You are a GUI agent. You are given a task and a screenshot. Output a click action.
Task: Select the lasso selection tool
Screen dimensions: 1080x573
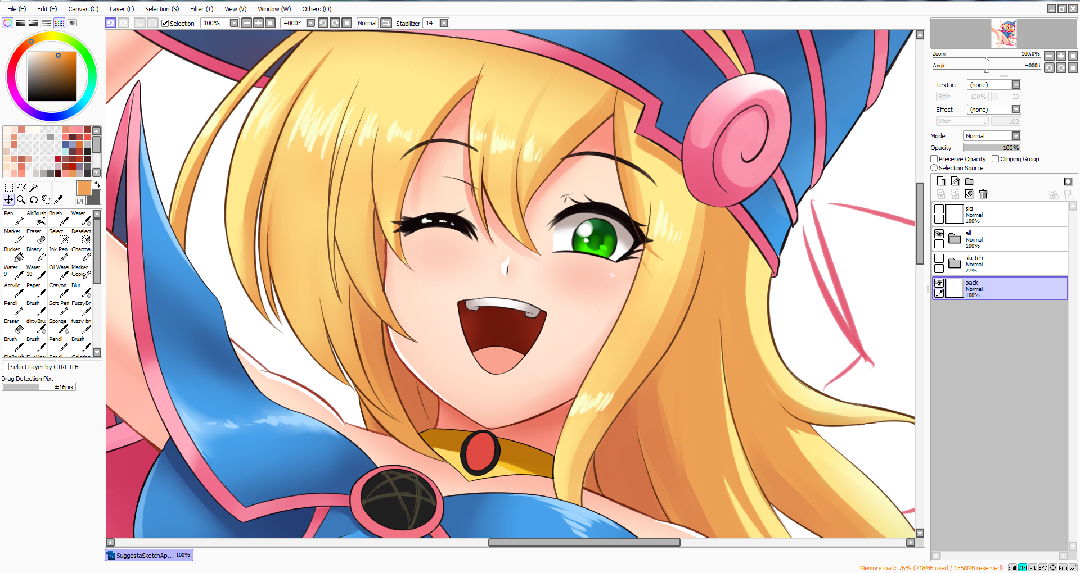click(x=21, y=188)
